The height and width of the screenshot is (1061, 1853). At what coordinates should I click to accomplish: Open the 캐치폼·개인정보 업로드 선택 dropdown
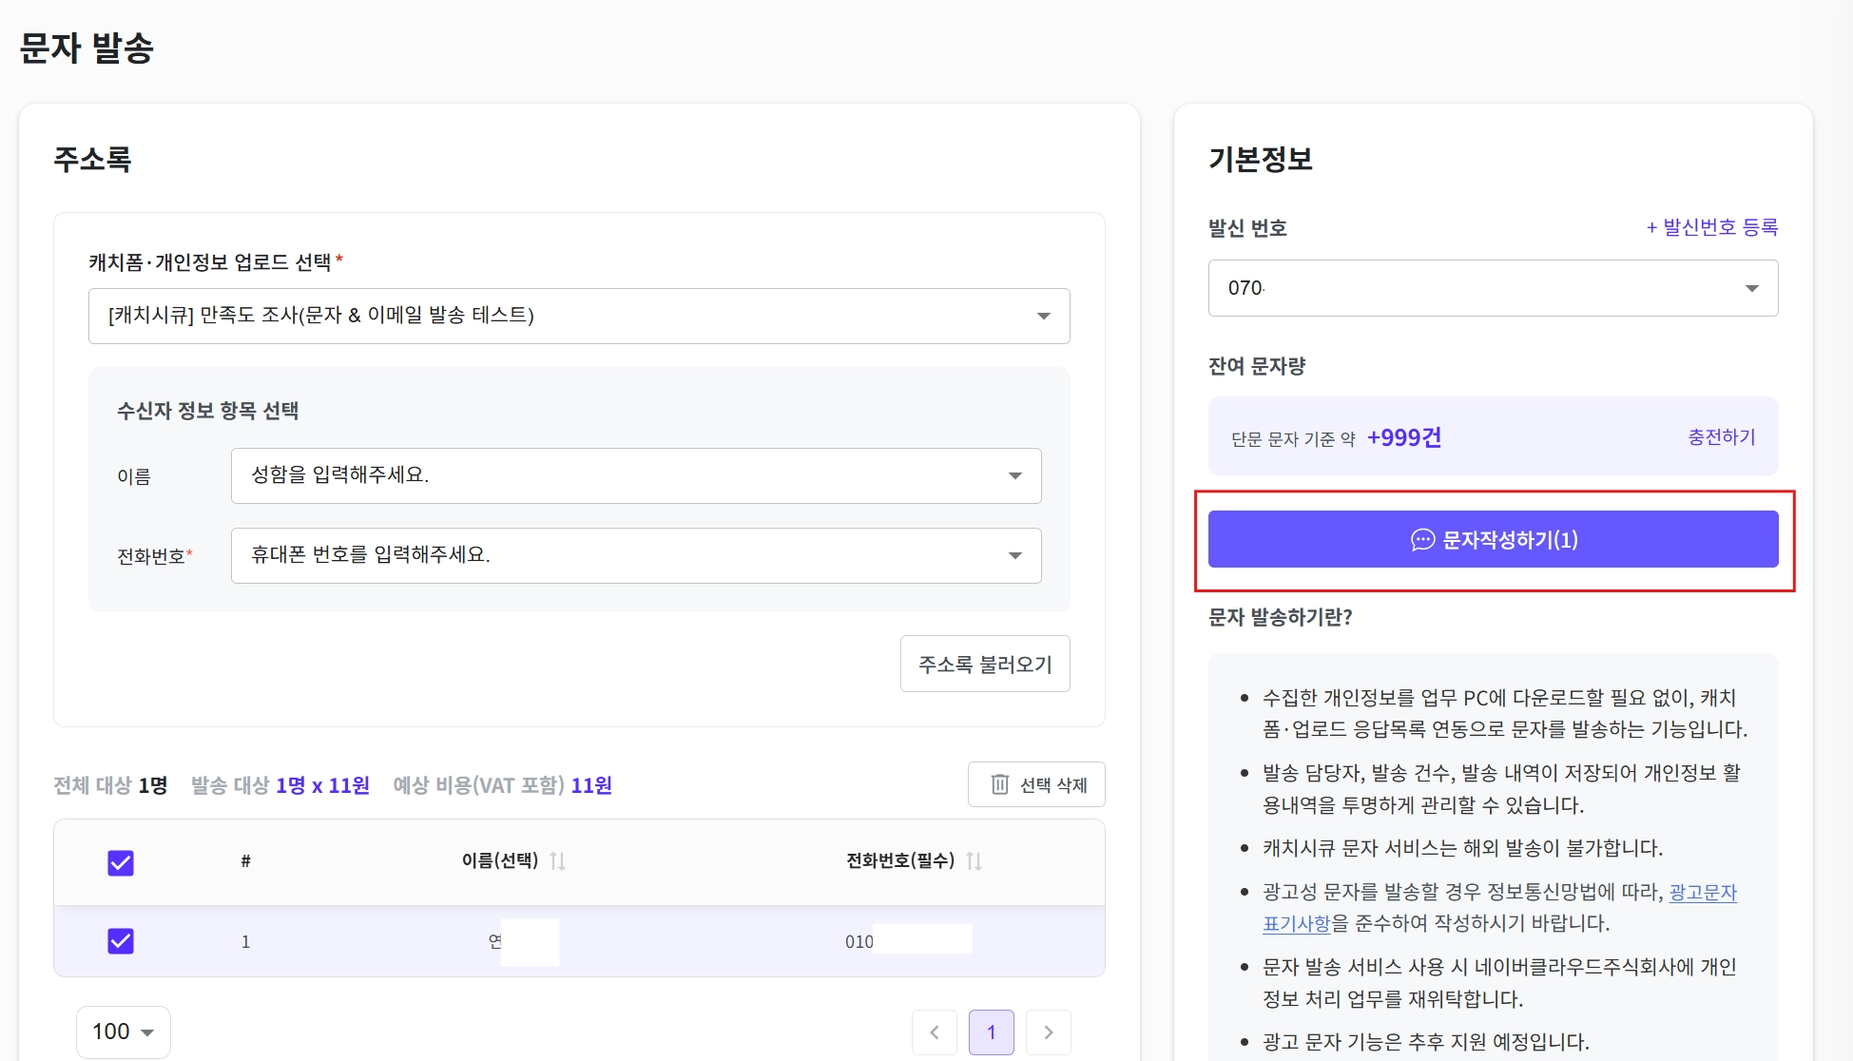pyautogui.click(x=578, y=316)
